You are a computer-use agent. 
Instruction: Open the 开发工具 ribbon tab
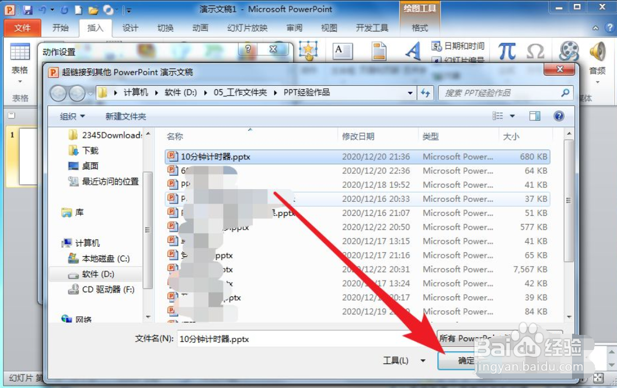point(372,27)
